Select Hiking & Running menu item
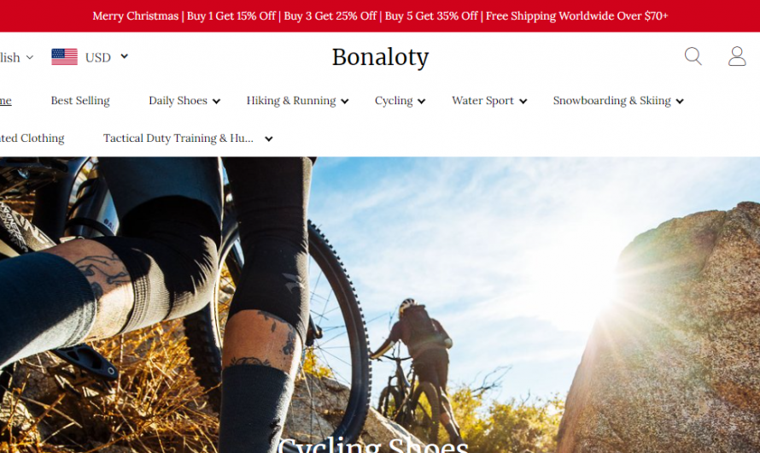Screen dimensions: 760x453 coord(291,100)
